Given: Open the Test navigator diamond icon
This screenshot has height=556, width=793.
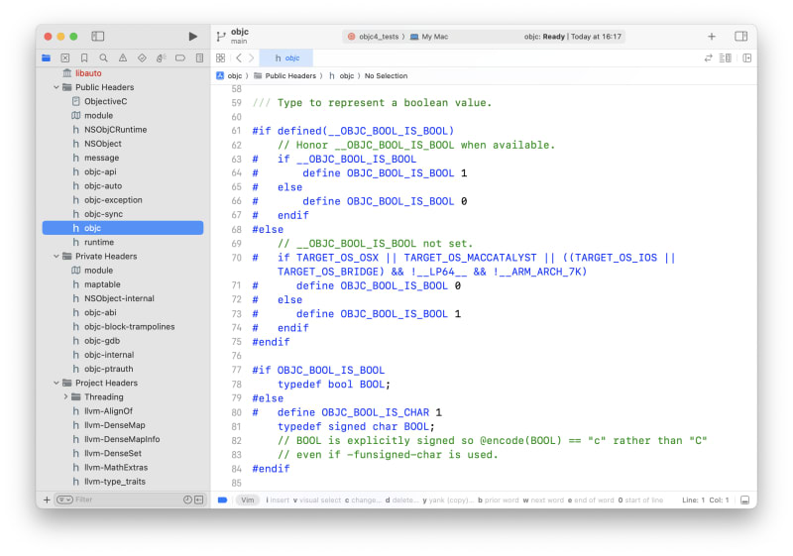Looking at the screenshot, I should click(142, 58).
